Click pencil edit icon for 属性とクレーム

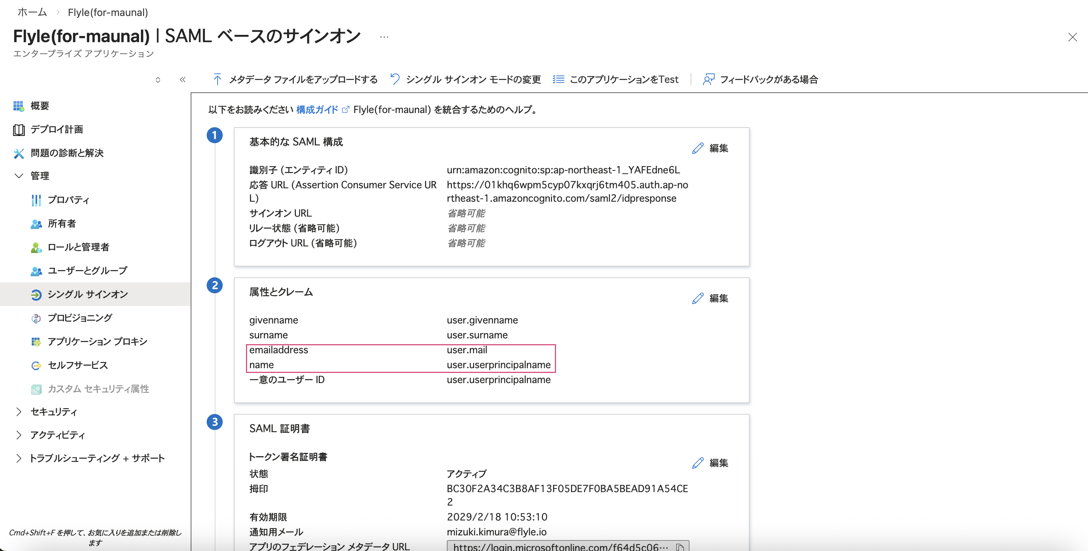coord(698,298)
